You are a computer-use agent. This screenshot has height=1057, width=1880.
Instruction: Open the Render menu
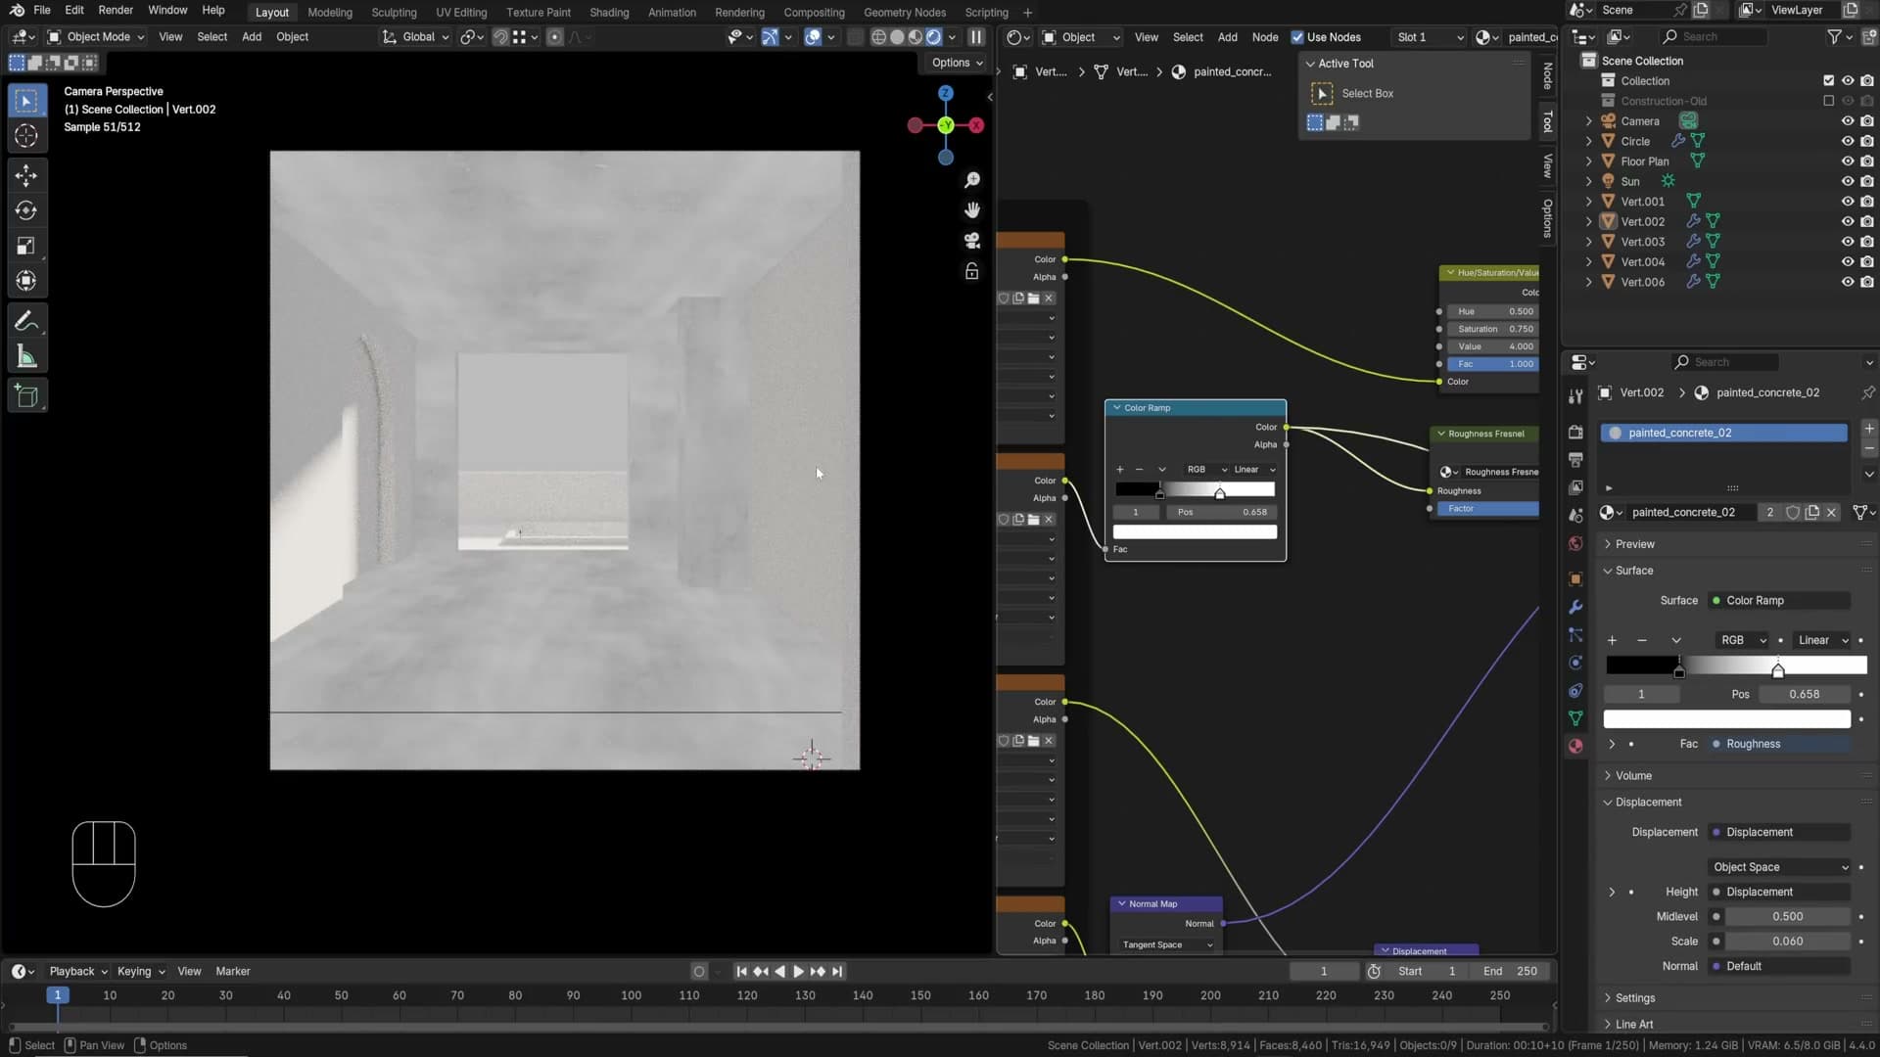116,11
